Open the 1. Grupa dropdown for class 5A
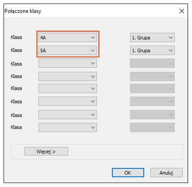192x187 pixels. pyautogui.click(x=152, y=51)
